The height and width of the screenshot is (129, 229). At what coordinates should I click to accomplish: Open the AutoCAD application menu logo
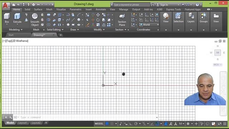coord(6,6)
